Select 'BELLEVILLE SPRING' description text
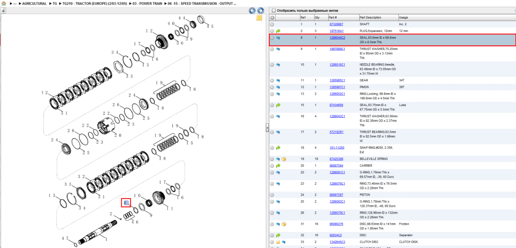Viewport: 516px width, 248px height. 374,159
